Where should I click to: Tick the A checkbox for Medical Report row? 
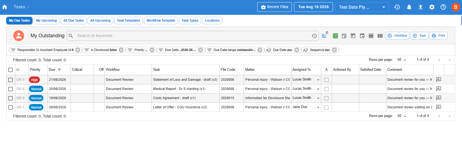[x=327, y=89]
